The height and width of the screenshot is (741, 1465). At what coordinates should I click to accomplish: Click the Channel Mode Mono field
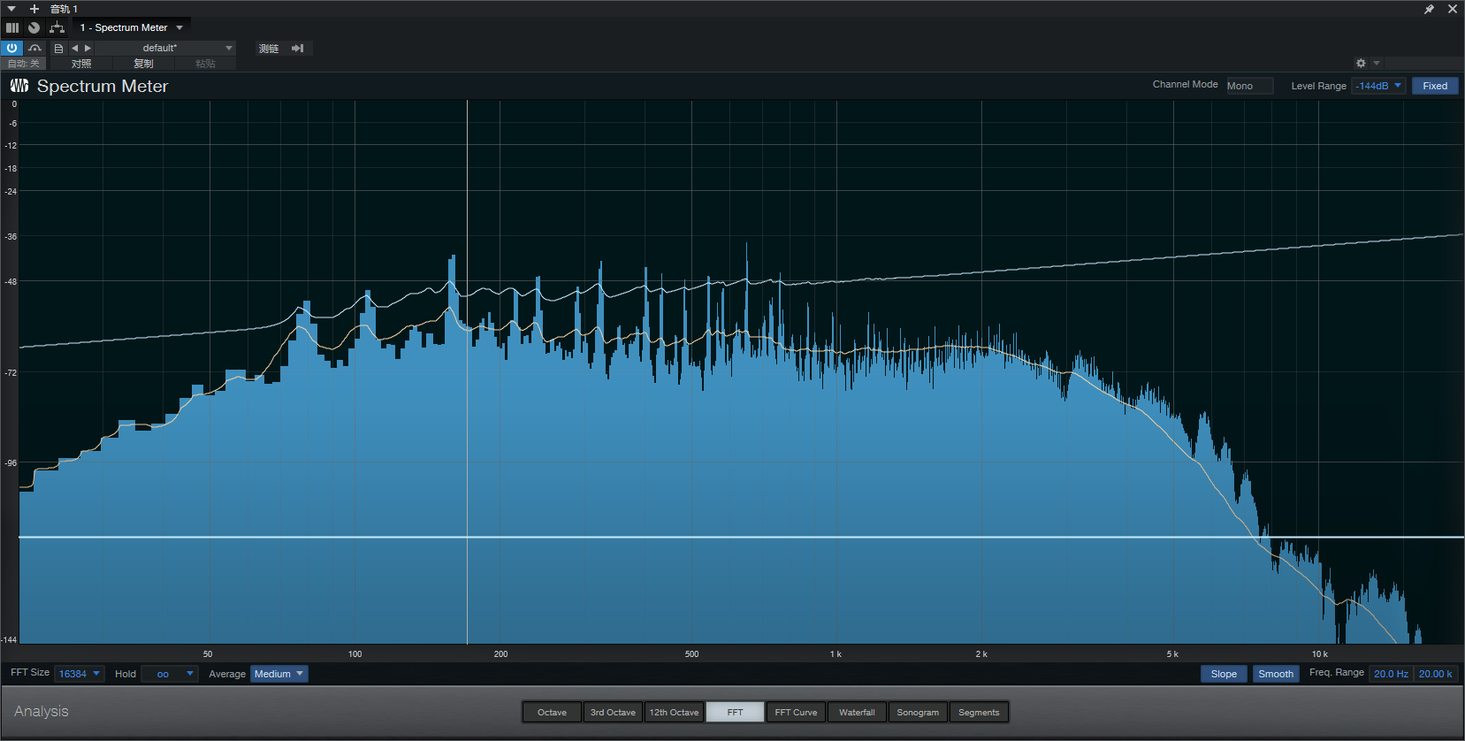[x=1248, y=86]
